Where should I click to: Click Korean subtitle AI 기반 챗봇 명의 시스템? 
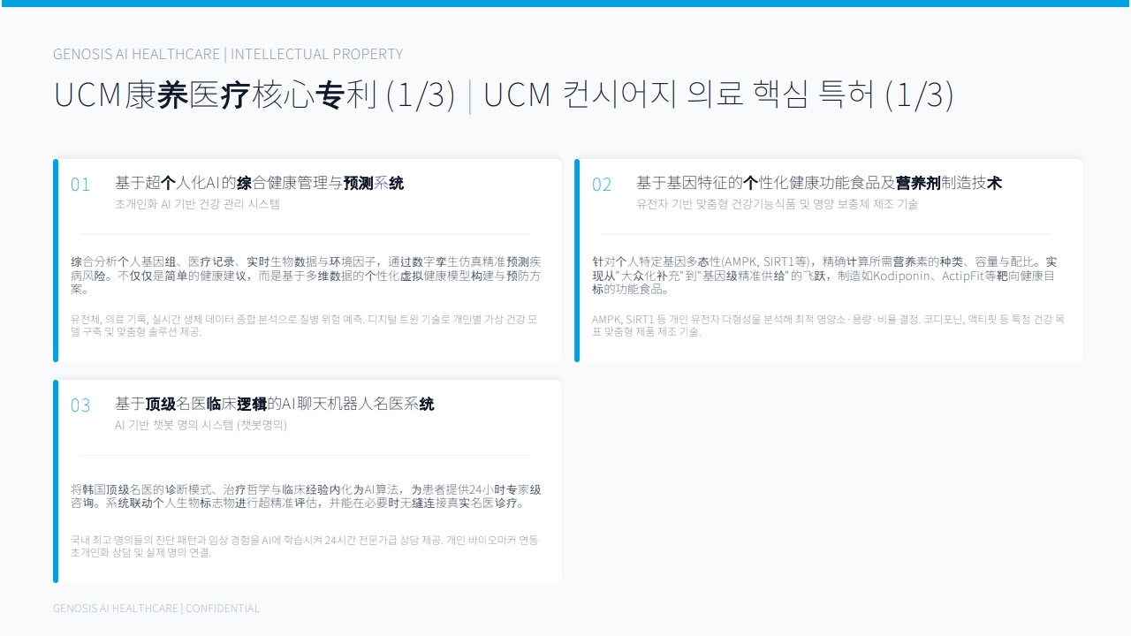(x=201, y=425)
